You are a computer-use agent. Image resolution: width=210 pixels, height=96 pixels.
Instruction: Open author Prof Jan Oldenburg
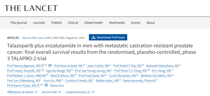pos(24,81)
